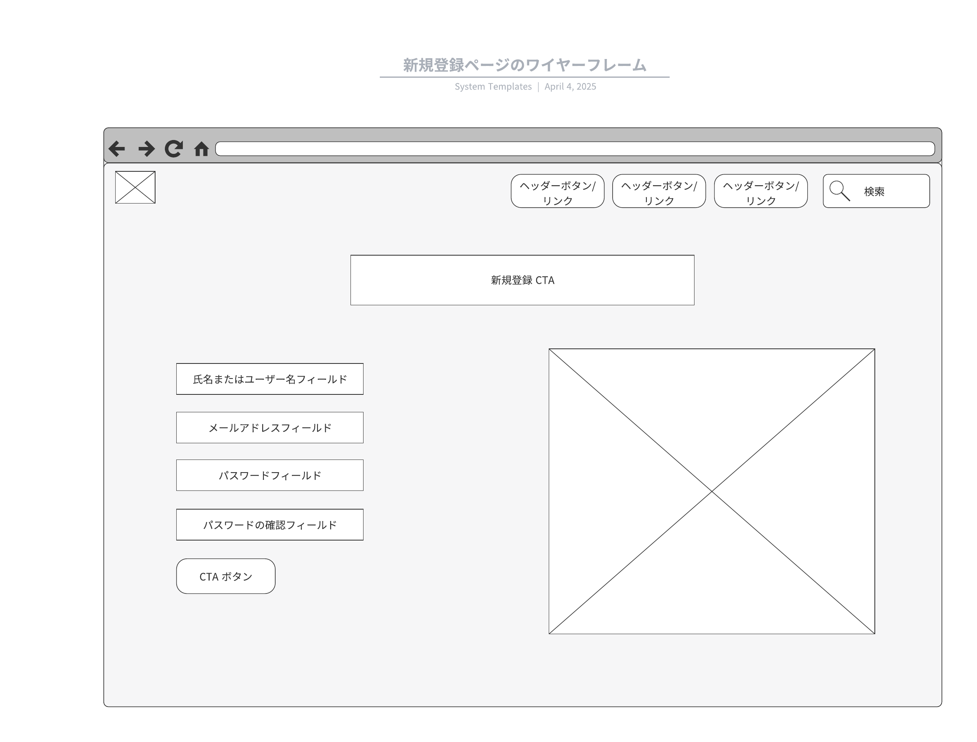Click the browser back arrow icon

click(x=117, y=149)
